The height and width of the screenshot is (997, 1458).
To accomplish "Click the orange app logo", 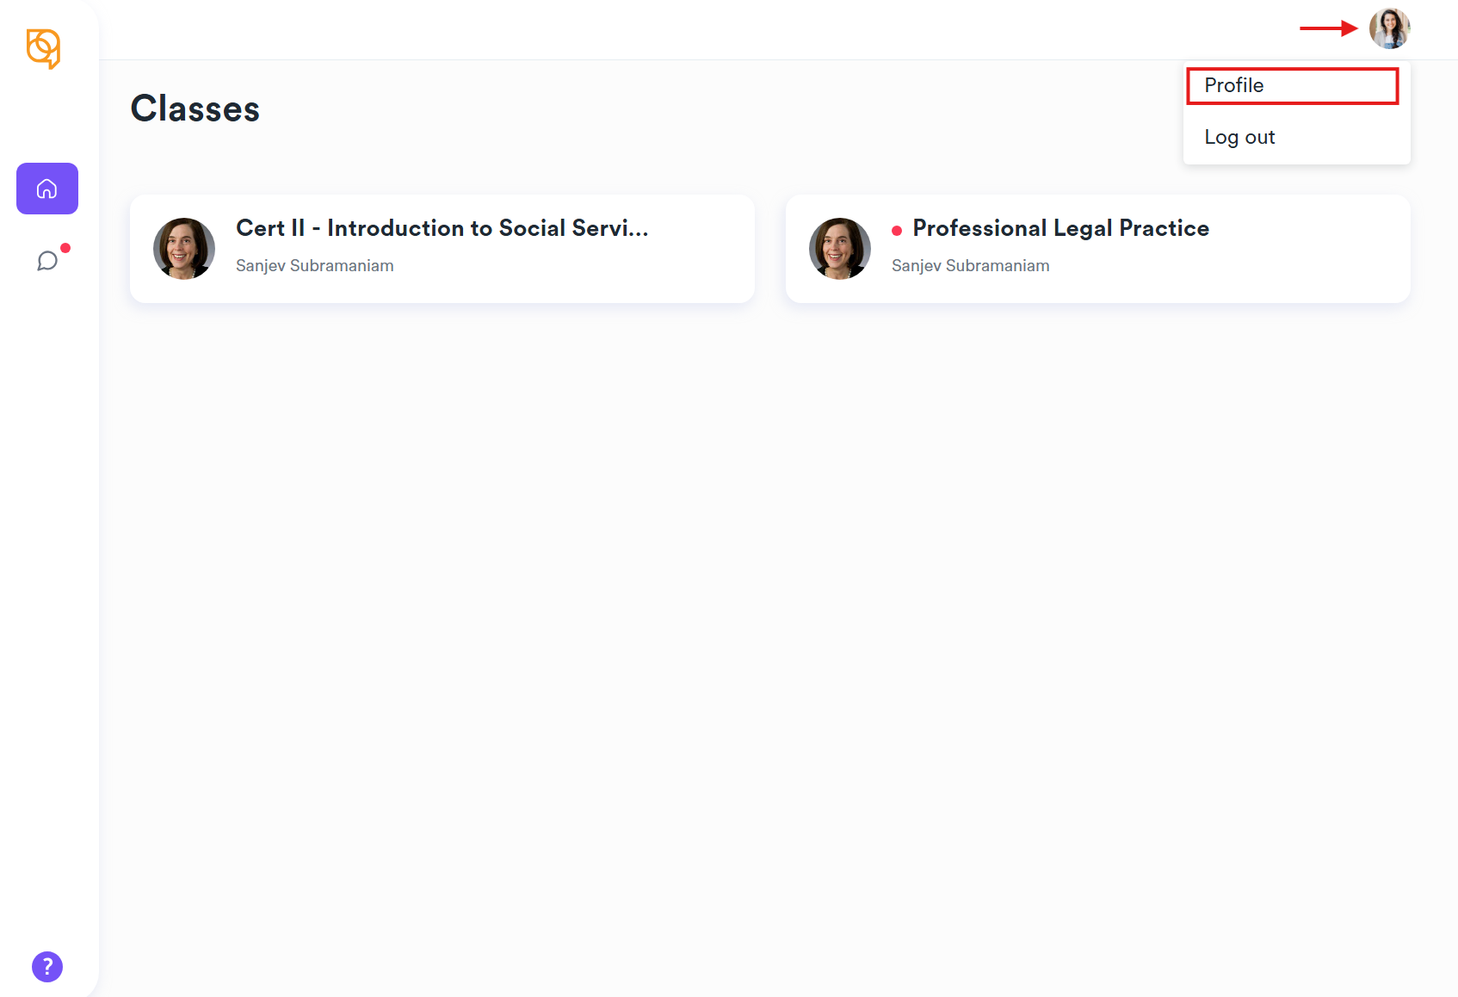I will pyautogui.click(x=43, y=48).
